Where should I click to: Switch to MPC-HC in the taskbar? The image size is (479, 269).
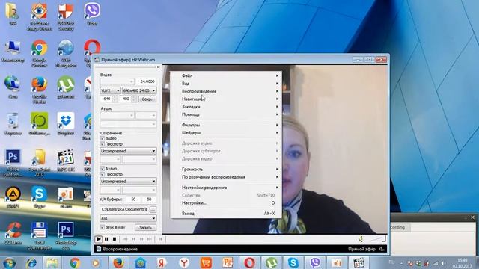coord(359,262)
